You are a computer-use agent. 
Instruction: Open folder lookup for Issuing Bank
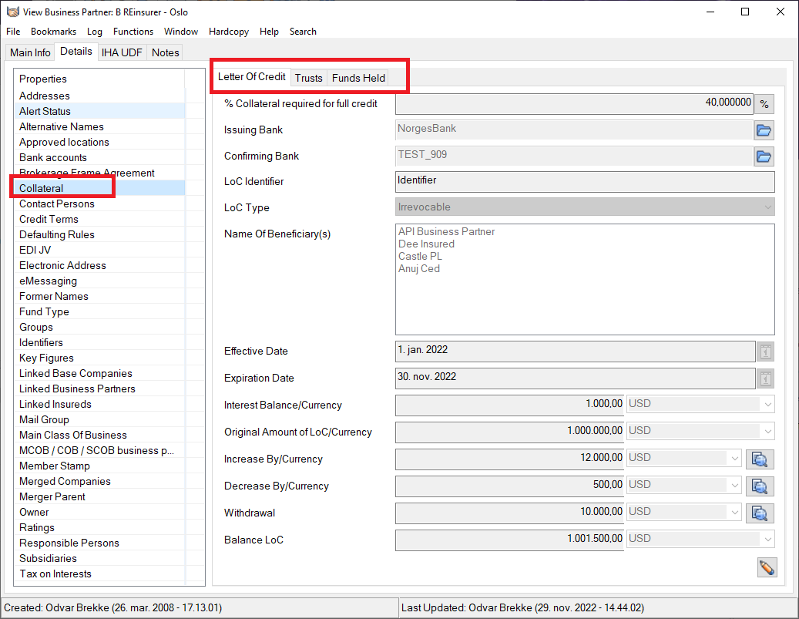pos(764,130)
